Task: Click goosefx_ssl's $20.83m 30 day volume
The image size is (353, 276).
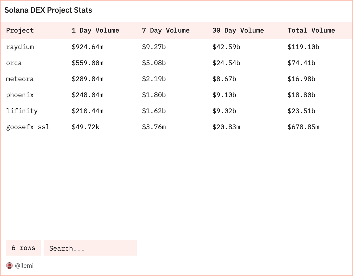Action: (x=226, y=127)
